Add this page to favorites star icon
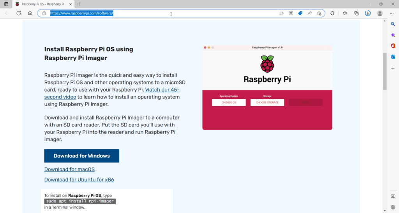The height and width of the screenshot is (213, 399). click(319, 13)
